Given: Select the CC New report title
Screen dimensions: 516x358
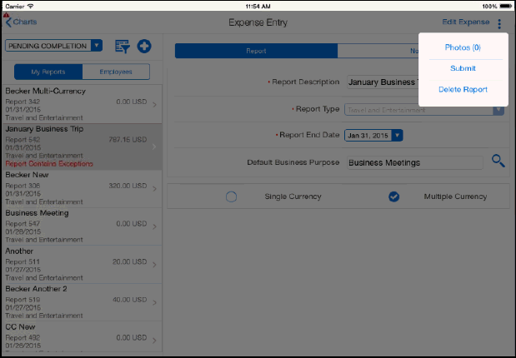Looking at the screenshot, I should 20,326.
